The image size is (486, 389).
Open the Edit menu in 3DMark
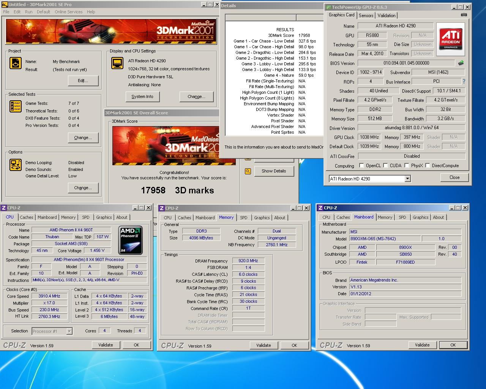pos(17,12)
